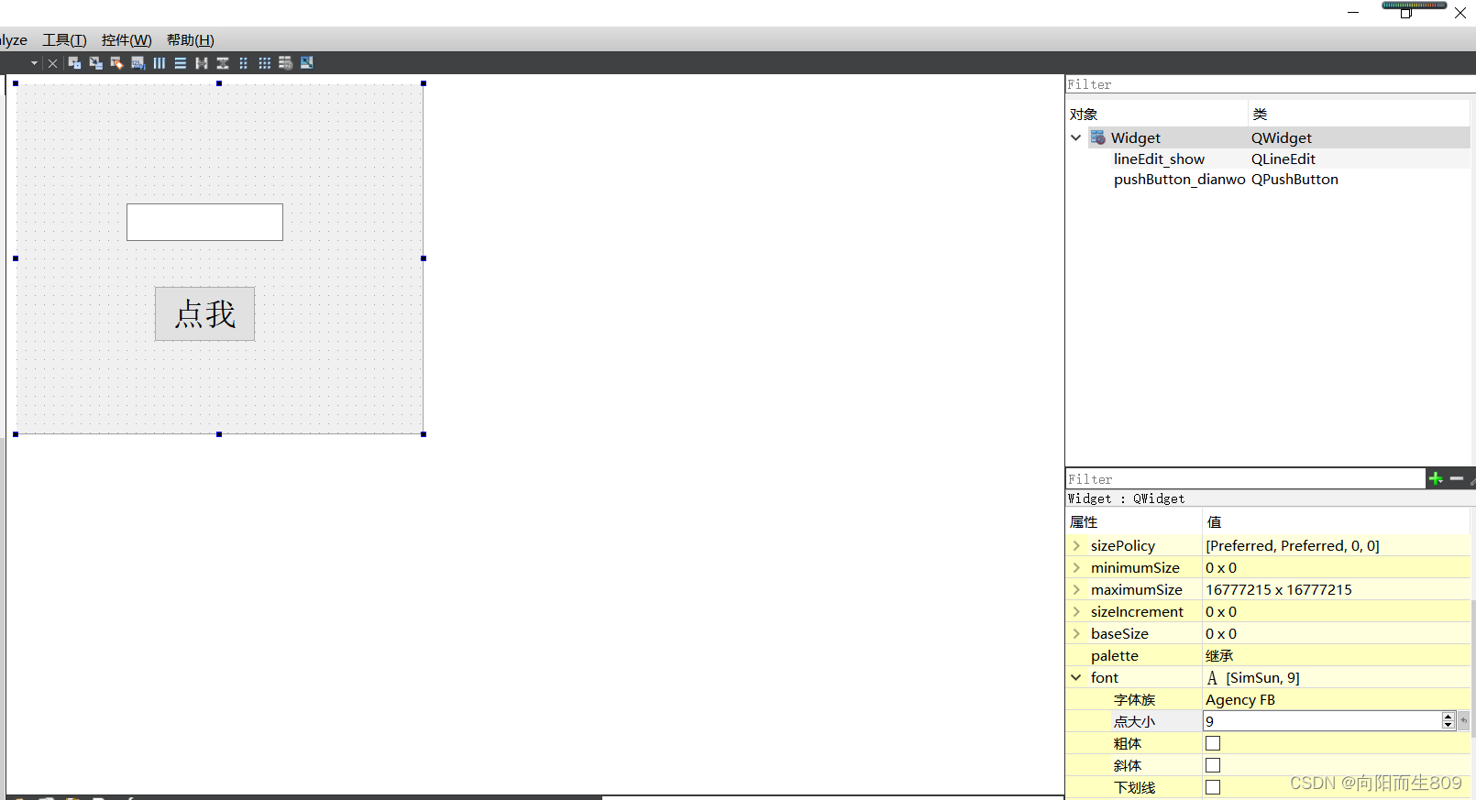Viewport: 1476px width, 800px height.
Task: Apply vertical layout toolbar icon
Action: [x=181, y=63]
